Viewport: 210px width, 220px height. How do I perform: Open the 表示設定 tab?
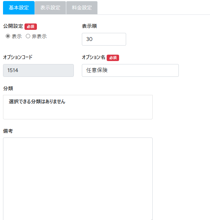(x=50, y=8)
